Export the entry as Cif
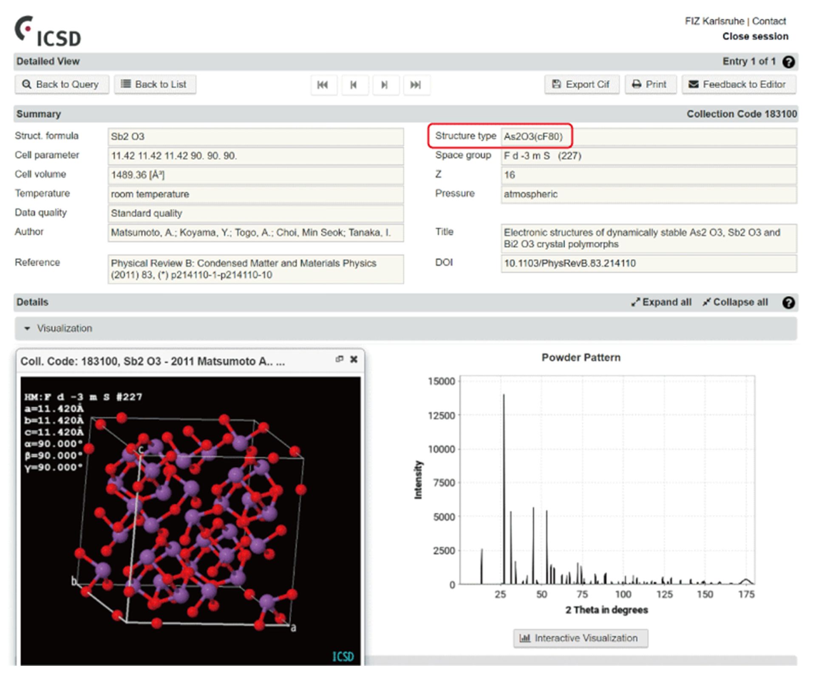 pos(582,84)
